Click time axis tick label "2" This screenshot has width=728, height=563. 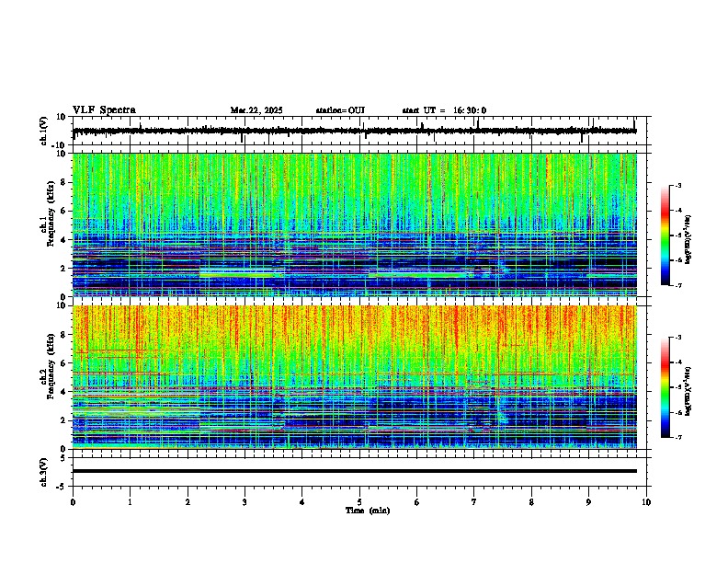[188, 502]
